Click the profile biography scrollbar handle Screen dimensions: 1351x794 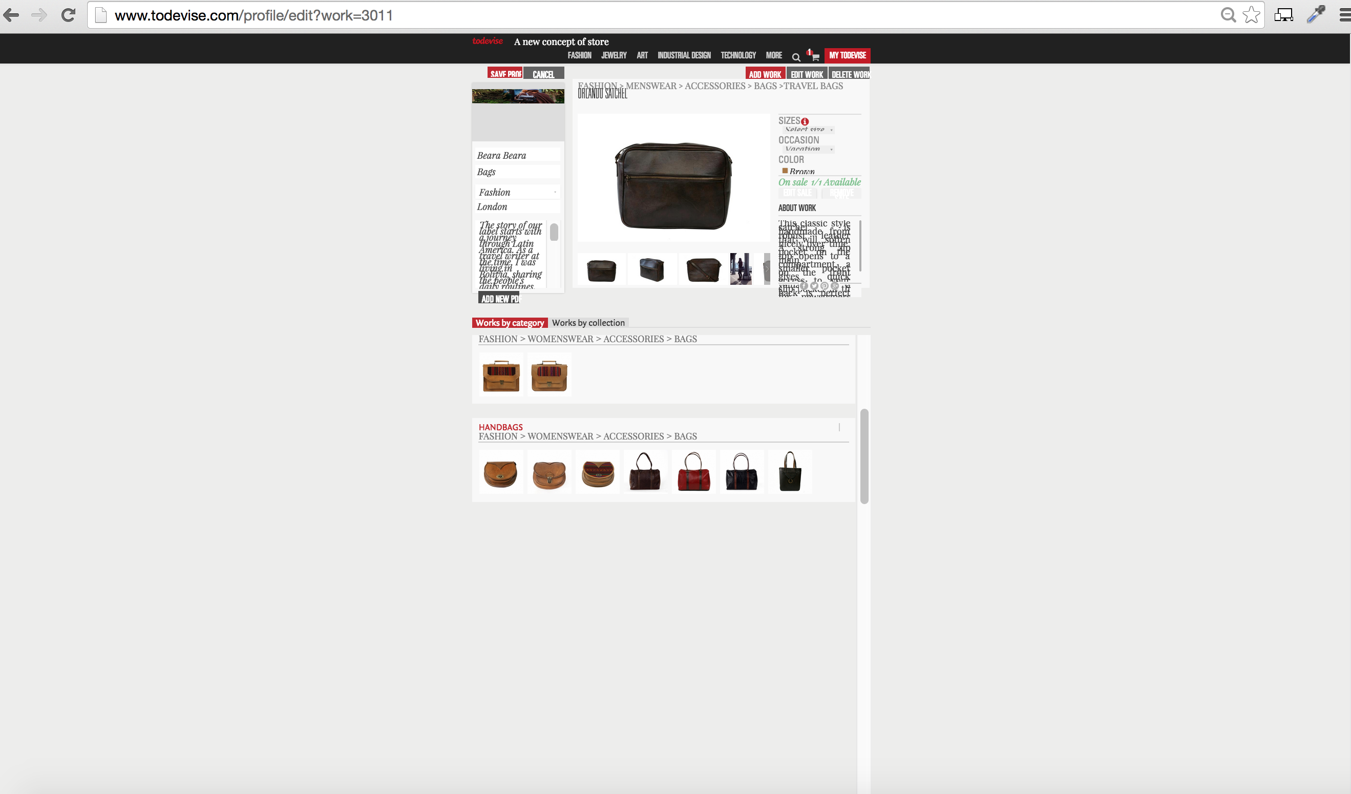554,233
